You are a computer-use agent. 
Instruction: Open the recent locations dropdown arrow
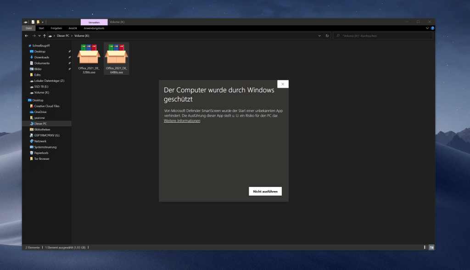coord(39,36)
